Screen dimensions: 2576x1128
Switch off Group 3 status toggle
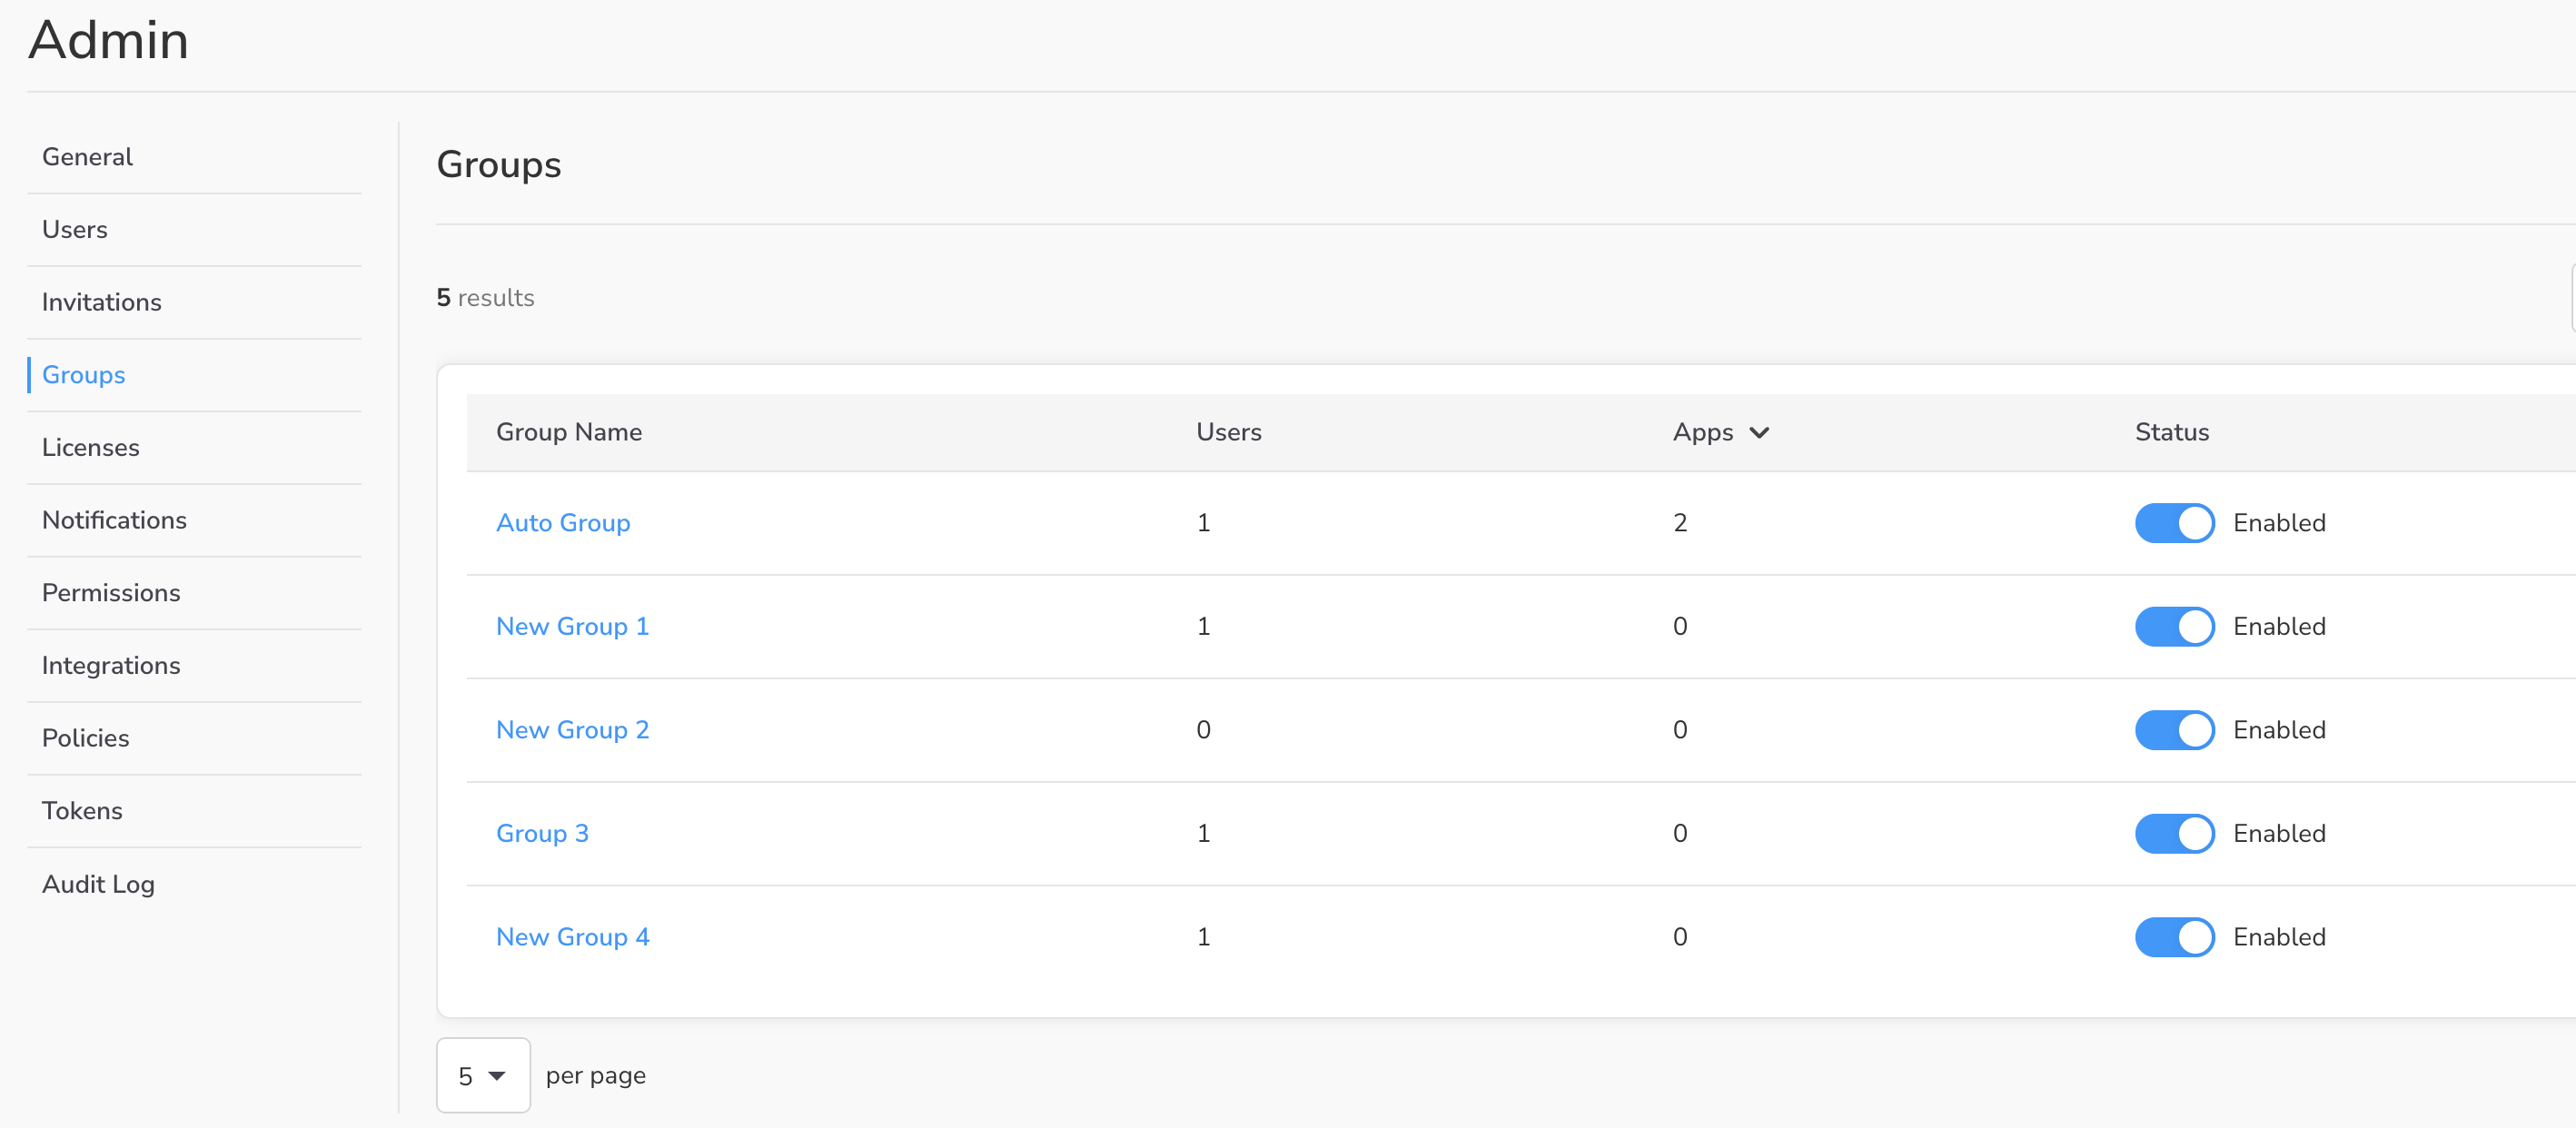(2175, 834)
